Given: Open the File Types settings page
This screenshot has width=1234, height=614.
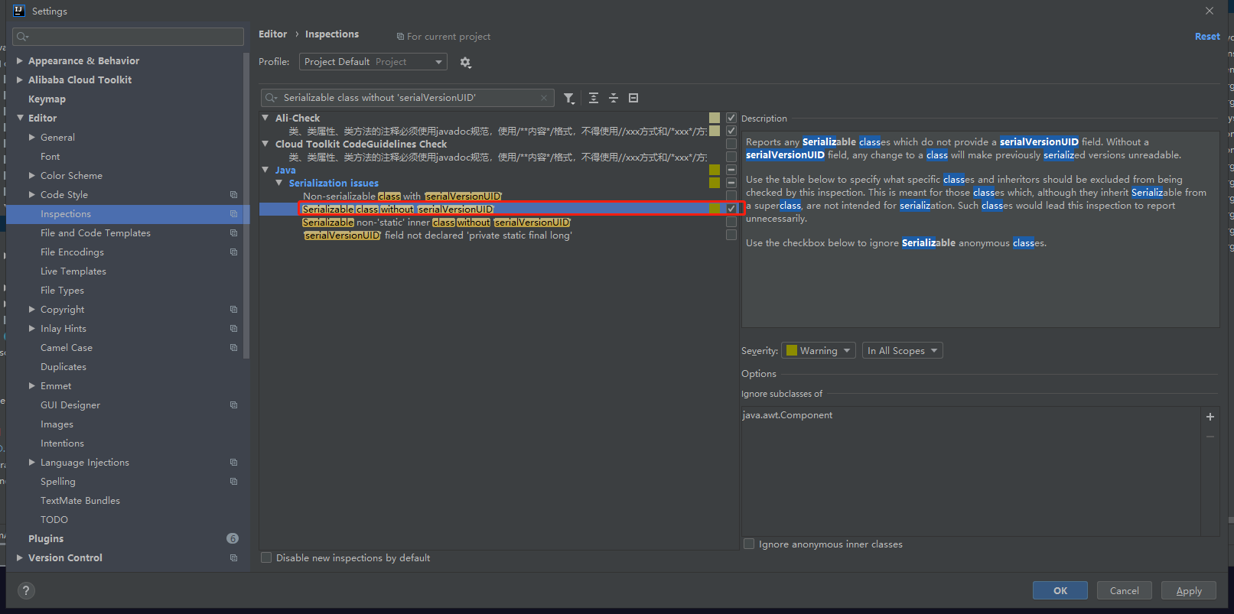Looking at the screenshot, I should [x=62, y=291].
